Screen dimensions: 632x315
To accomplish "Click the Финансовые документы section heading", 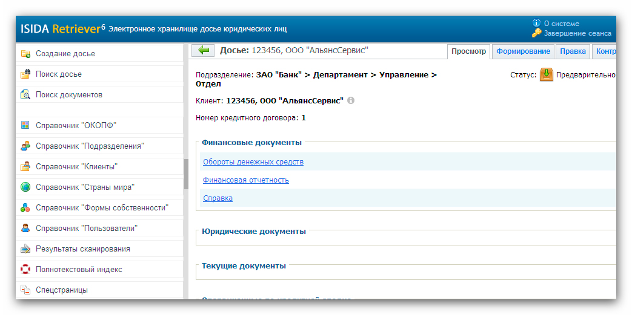I will pyautogui.click(x=251, y=143).
